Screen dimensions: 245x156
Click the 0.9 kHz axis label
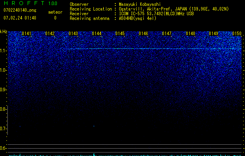coord(3,90)
